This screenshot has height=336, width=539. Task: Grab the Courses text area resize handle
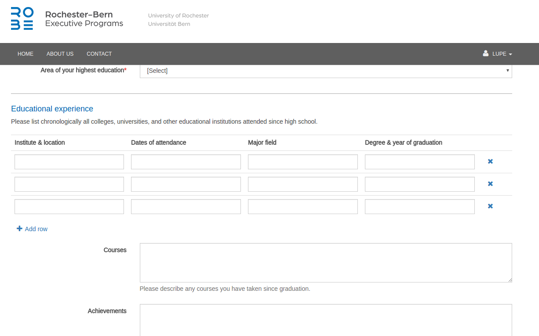[x=510, y=280]
